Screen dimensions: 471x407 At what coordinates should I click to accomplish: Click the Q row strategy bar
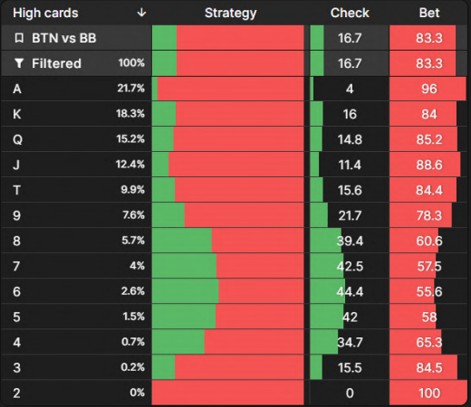227,139
